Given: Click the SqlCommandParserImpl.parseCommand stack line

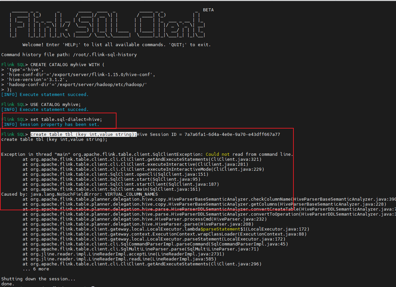Looking at the screenshot, I should click(155, 244).
